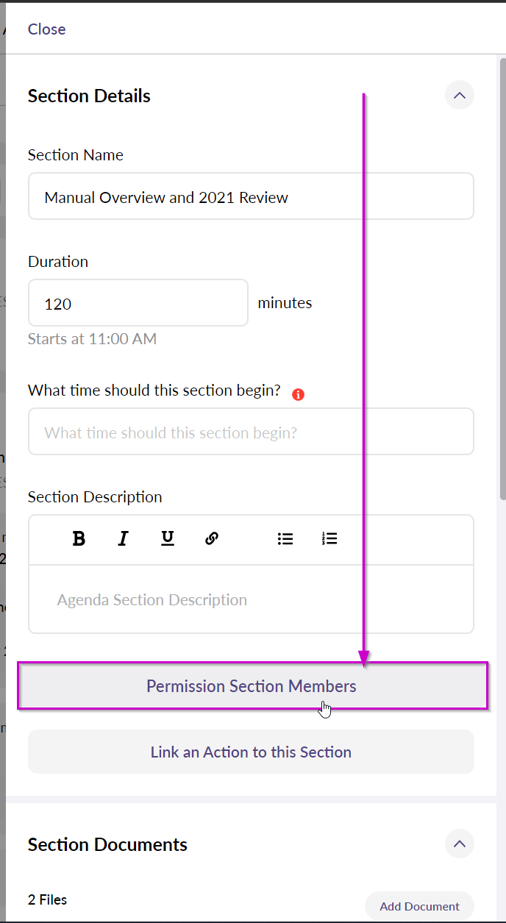Image resolution: width=506 pixels, height=923 pixels.
Task: Collapse the Section Documents panel
Action: point(460,843)
